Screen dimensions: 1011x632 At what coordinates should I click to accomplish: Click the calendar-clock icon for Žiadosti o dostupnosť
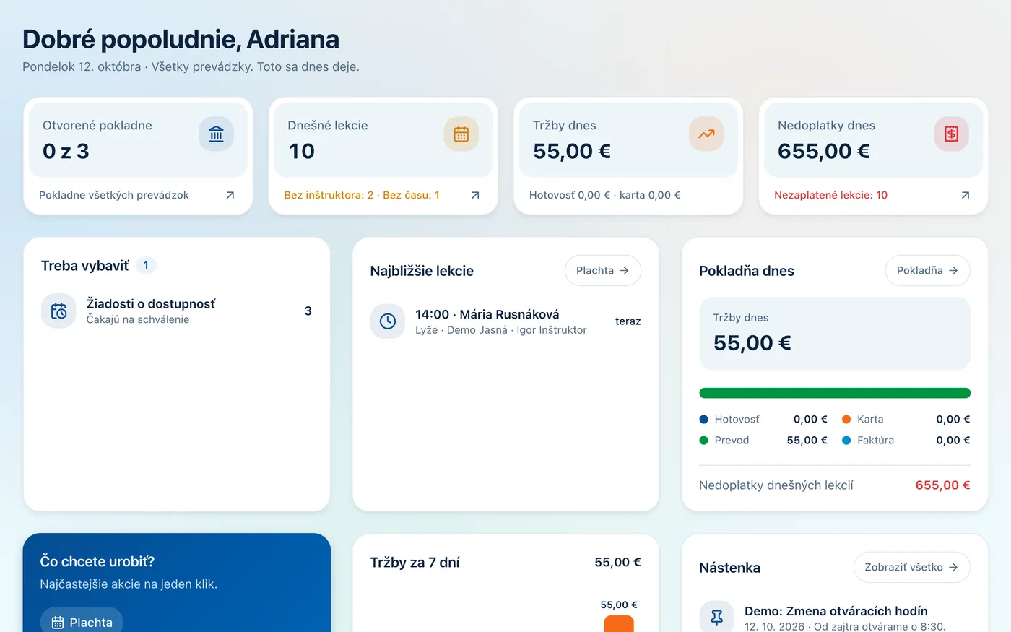pyautogui.click(x=58, y=311)
